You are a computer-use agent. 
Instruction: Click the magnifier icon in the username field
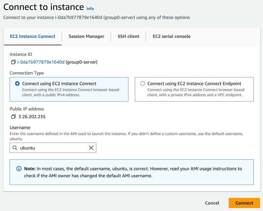pyautogui.click(x=15, y=148)
